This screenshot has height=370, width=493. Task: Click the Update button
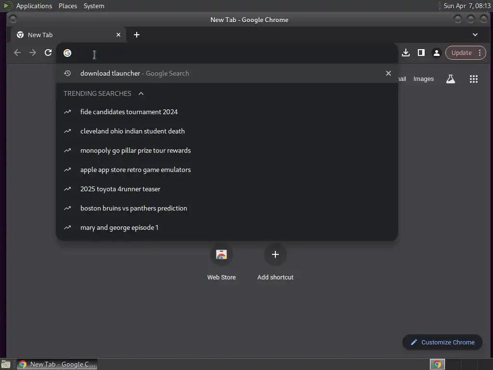click(x=461, y=53)
